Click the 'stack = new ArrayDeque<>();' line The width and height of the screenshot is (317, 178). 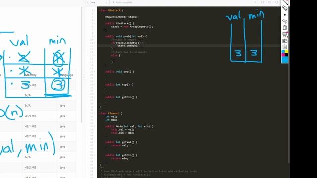(x=132, y=27)
